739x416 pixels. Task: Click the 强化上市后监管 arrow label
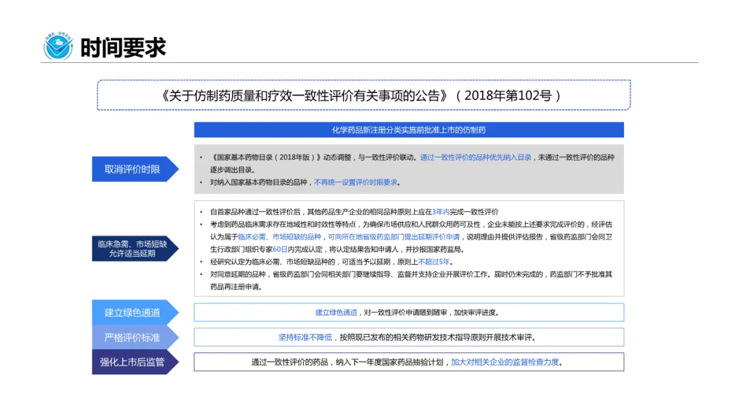pyautogui.click(x=135, y=363)
